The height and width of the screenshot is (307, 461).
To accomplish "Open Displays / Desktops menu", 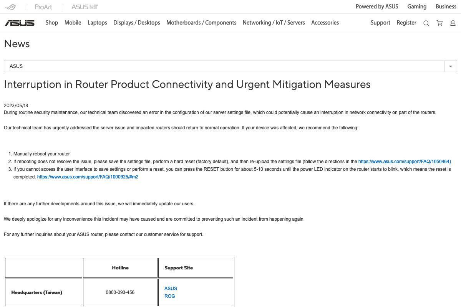I will pos(137,23).
